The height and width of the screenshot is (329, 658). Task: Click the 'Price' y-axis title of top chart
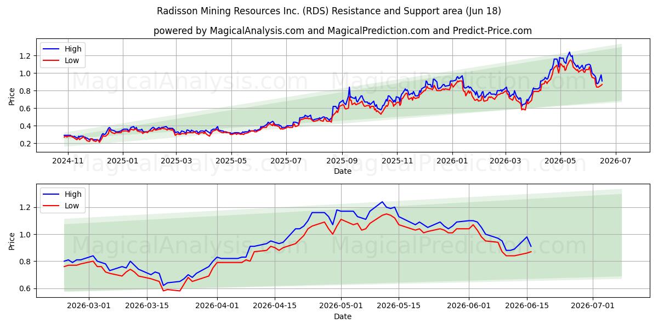12,95
